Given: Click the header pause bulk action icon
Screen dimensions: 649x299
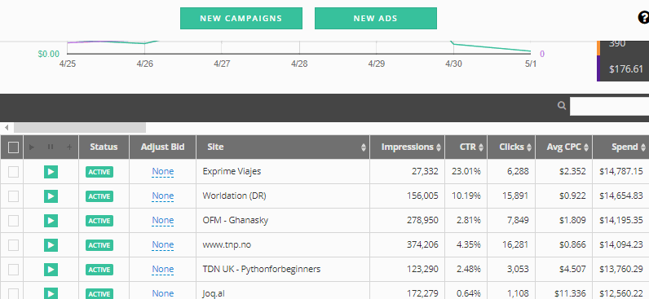Looking at the screenshot, I should pyautogui.click(x=51, y=147).
